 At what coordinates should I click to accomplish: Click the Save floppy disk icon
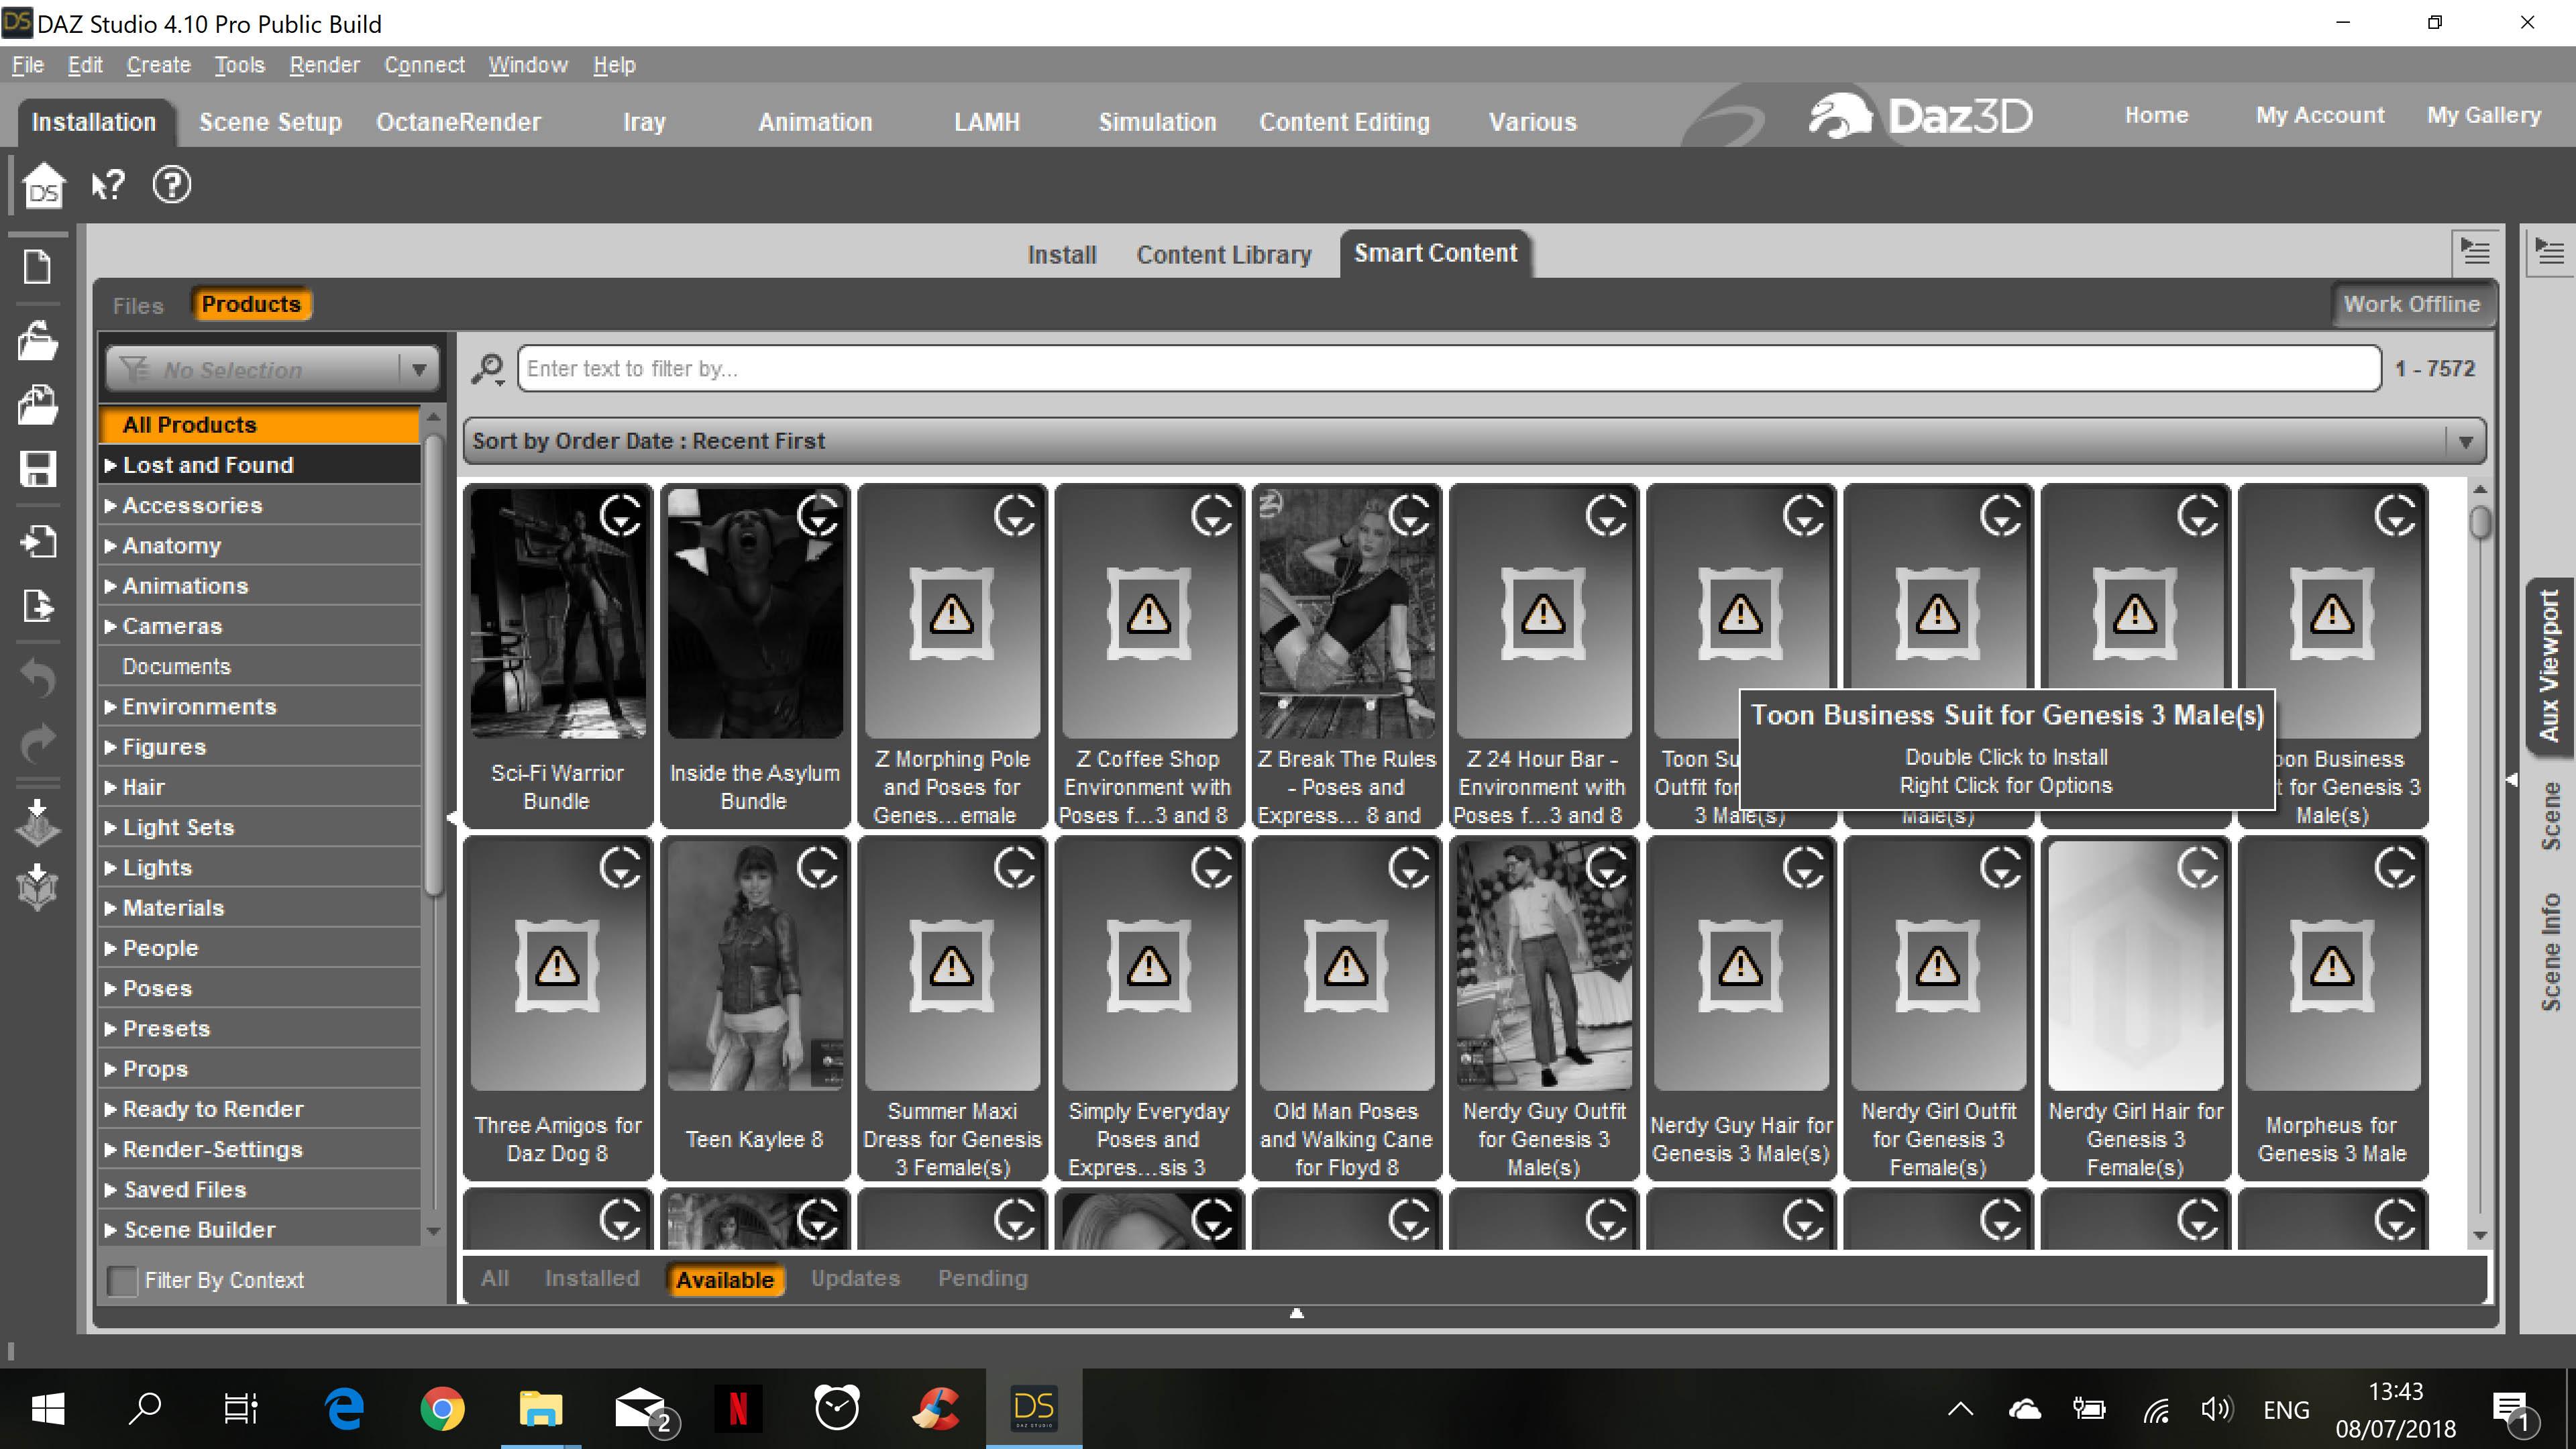38,469
